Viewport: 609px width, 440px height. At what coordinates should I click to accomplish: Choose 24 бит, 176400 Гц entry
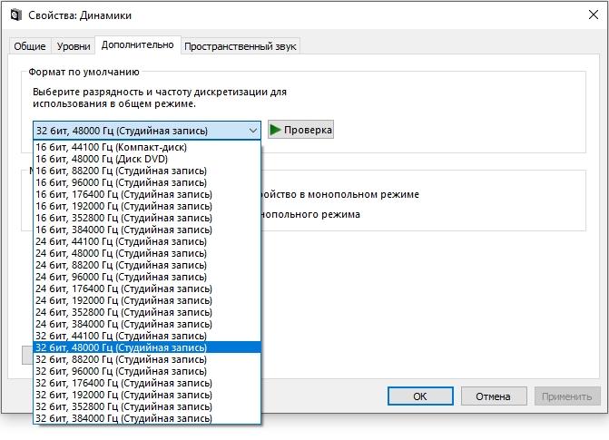point(147,288)
